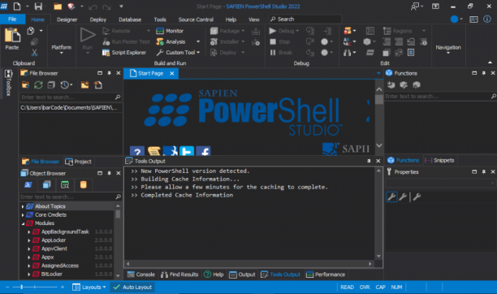Click the ribbon Search field
The width and height of the screenshot is (497, 294).
pyautogui.click(x=305, y=19)
